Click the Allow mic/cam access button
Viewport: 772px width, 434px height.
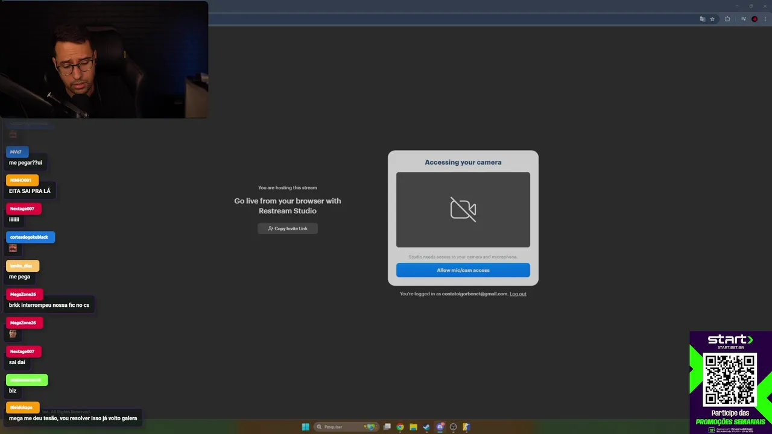463,270
